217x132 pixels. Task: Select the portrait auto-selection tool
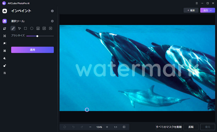click(x=38, y=28)
